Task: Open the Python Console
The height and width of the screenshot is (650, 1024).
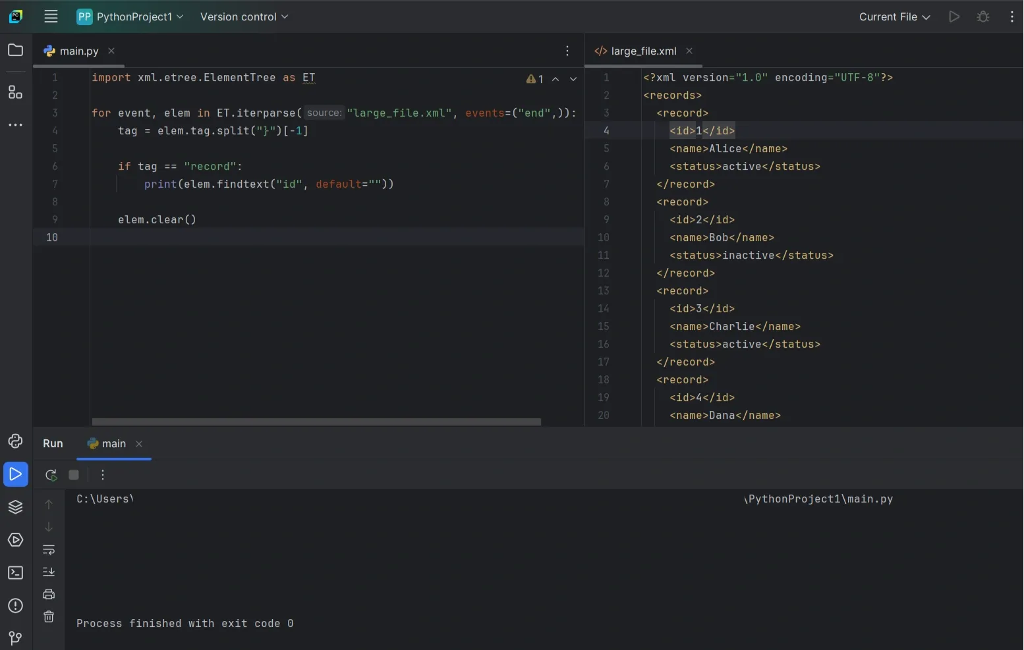Action: pyautogui.click(x=16, y=441)
